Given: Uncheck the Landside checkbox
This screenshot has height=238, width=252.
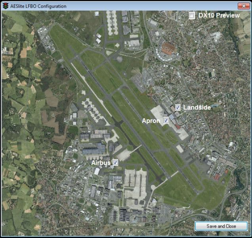Looking at the screenshot, I should 178,107.
